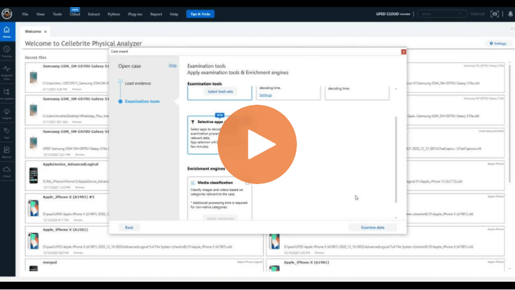
Task: Open the Cloud sidebar icon
Action: [x=7, y=172]
